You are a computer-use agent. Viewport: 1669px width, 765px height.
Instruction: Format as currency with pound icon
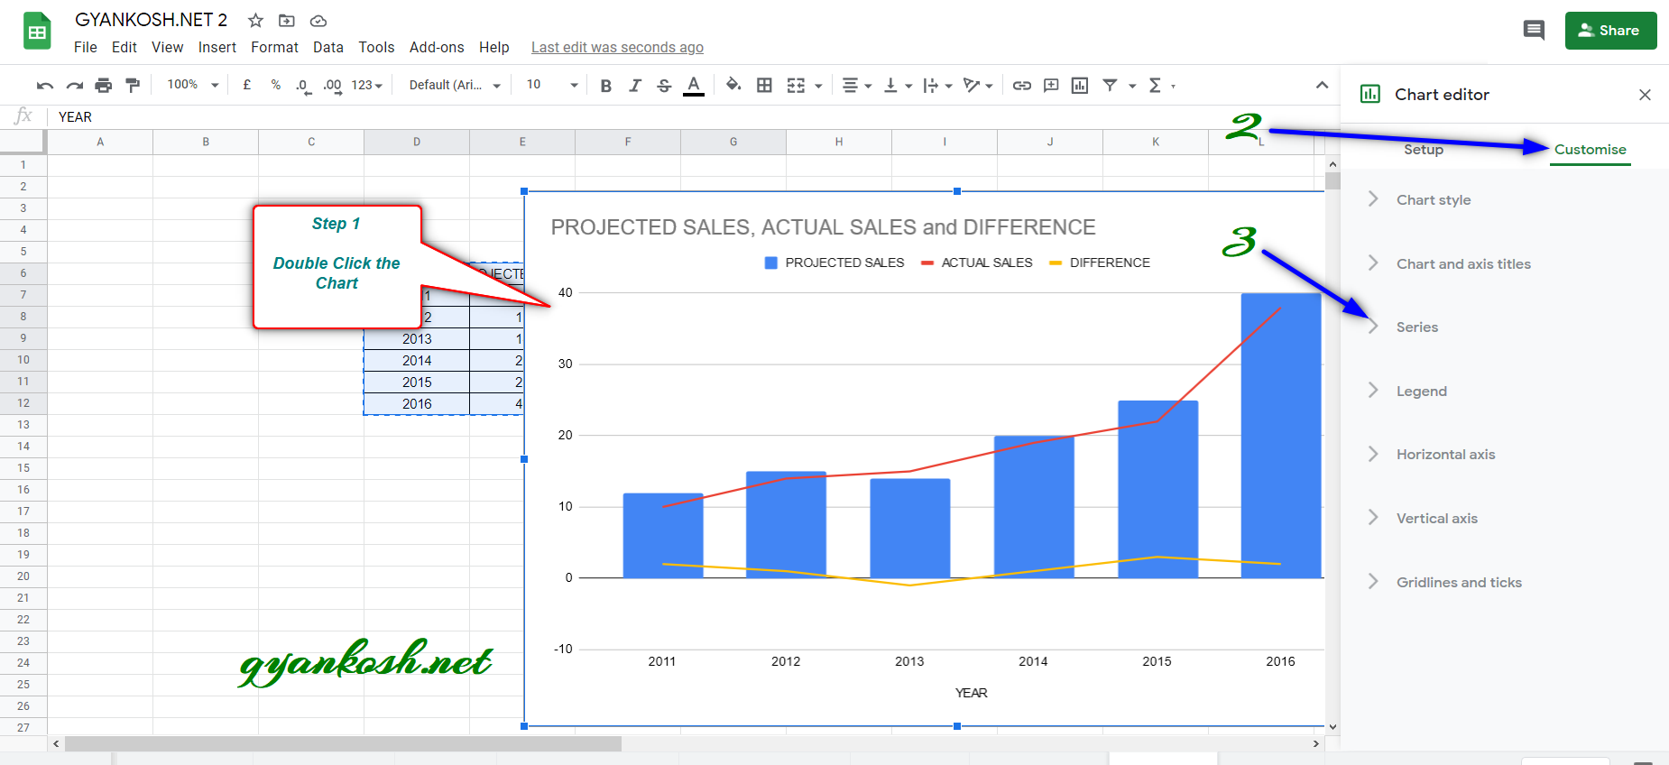coord(247,85)
